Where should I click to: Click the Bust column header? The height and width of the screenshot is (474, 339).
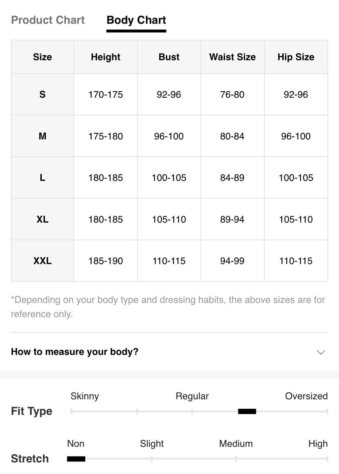tap(169, 57)
